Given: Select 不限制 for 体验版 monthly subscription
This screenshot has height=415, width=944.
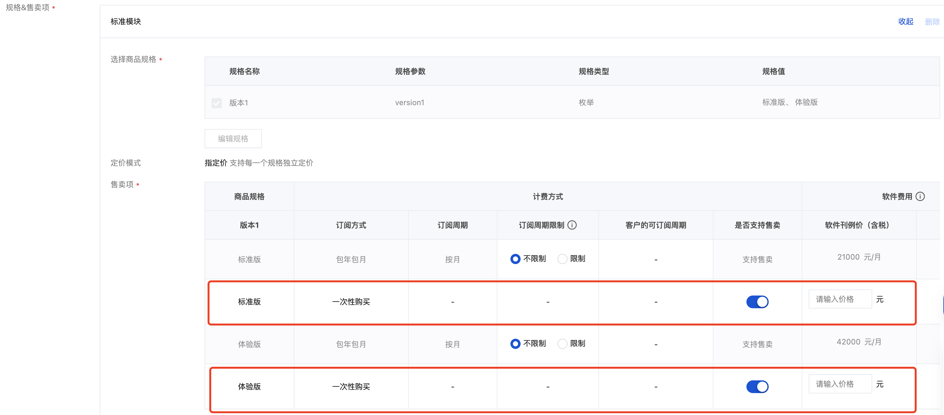Looking at the screenshot, I should [515, 344].
